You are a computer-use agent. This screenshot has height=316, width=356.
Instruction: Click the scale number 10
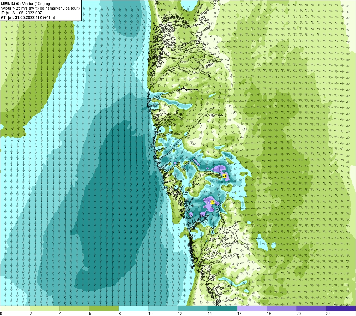(x=151, y=314)
